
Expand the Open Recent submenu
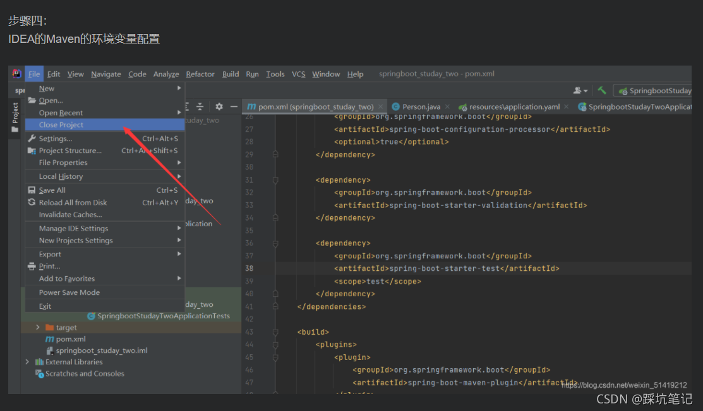[x=105, y=113]
